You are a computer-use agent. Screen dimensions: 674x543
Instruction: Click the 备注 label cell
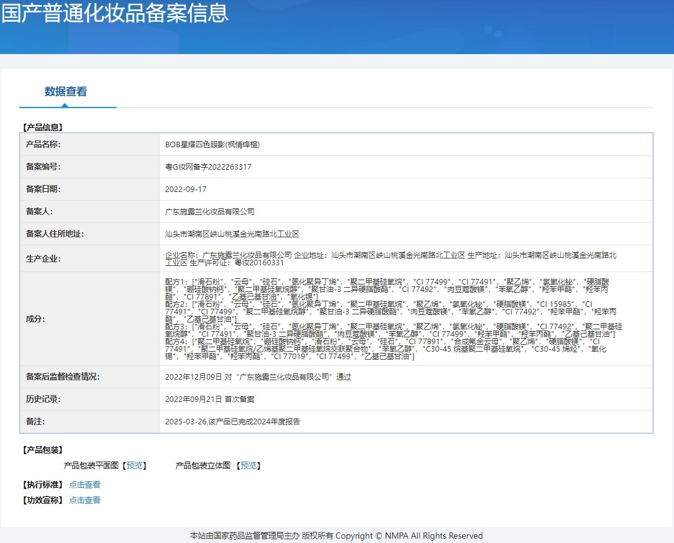tap(89, 421)
